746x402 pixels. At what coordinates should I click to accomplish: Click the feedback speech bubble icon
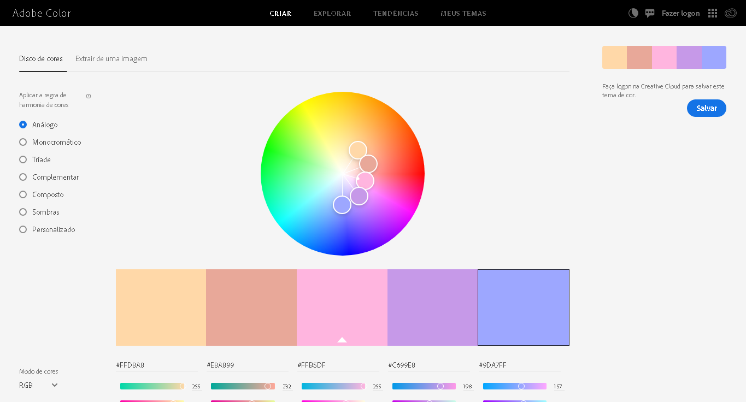click(x=649, y=13)
